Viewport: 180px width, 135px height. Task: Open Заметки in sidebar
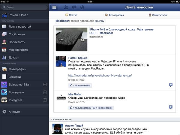tap(25, 77)
